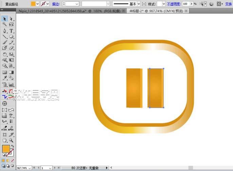Screen dimensions: 233x171
Task: Select the Hand tool
Action: point(5,140)
